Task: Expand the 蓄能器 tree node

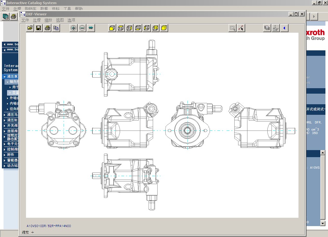Action: (4, 160)
